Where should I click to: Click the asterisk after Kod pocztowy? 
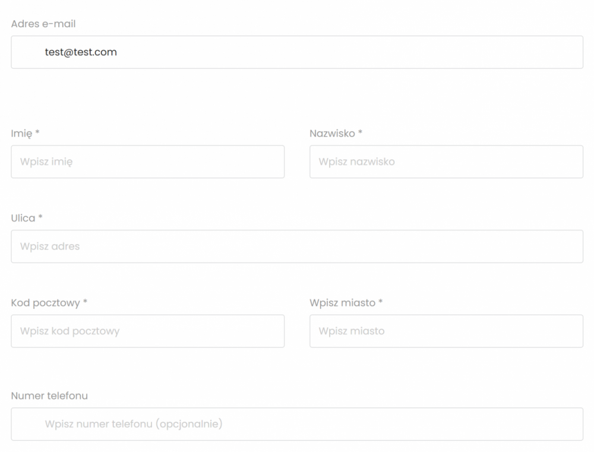pyautogui.click(x=85, y=302)
